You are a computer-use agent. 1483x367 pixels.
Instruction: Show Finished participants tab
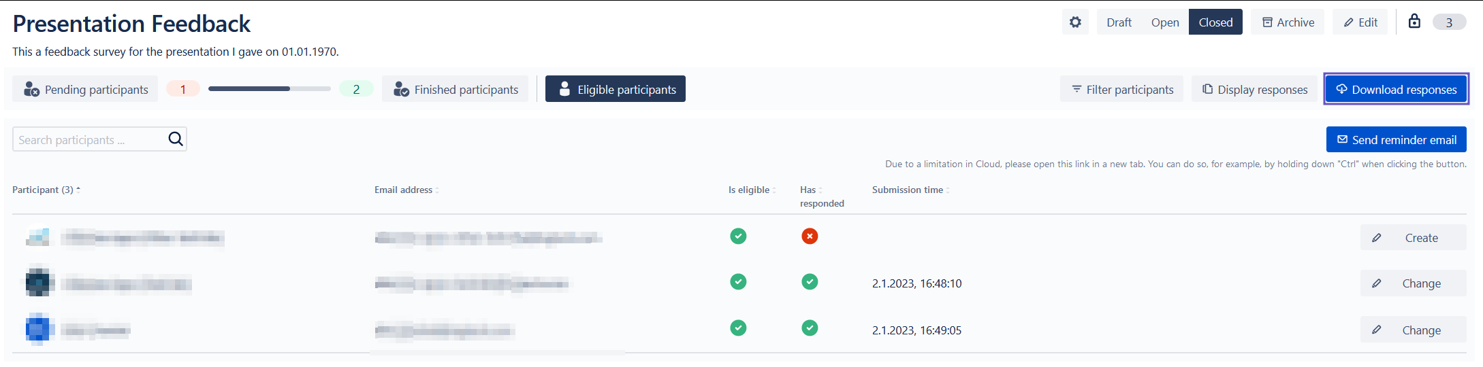[456, 90]
